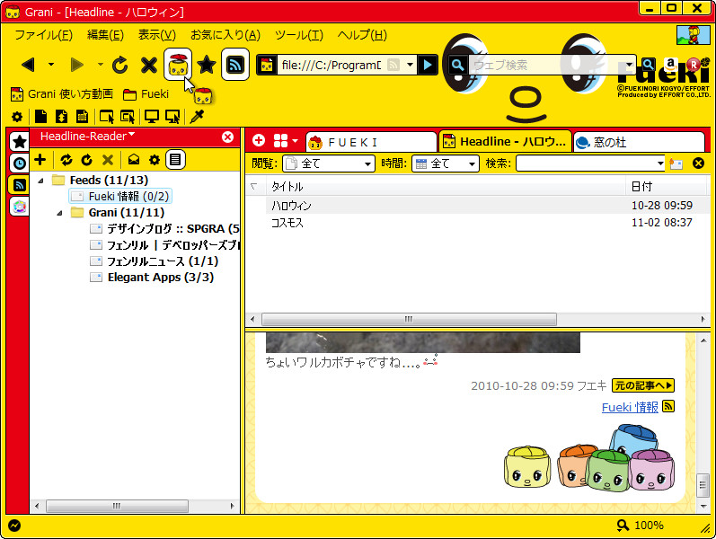Toggle the headline list view button
716x539 pixels.
[x=175, y=159]
